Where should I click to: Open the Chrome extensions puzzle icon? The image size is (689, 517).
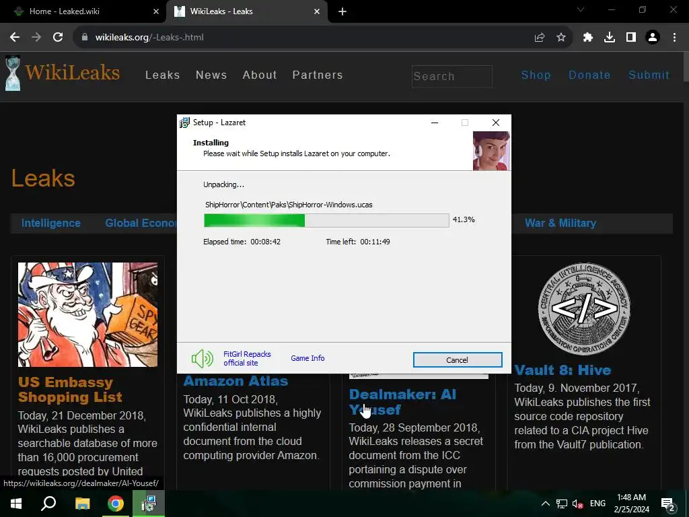coord(588,38)
